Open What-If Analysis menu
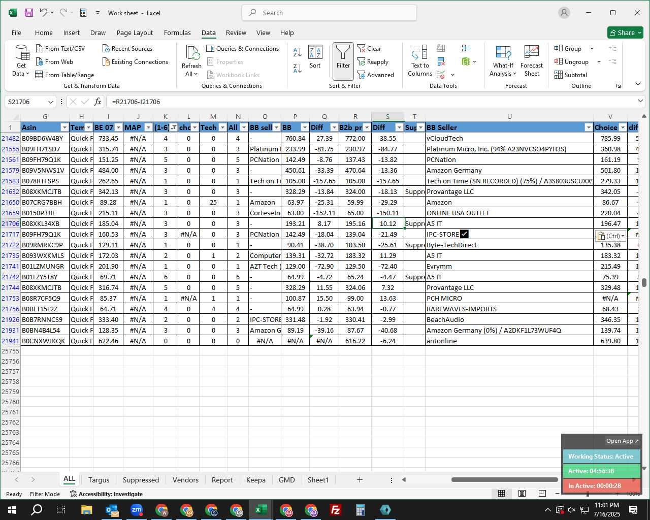The image size is (650, 520). [503, 61]
